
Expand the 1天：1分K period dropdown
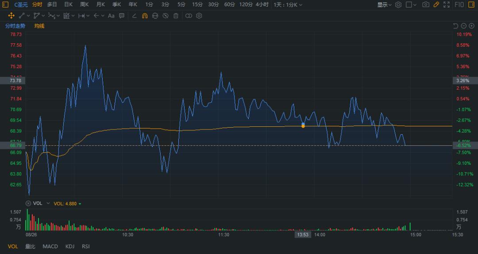[288, 4]
